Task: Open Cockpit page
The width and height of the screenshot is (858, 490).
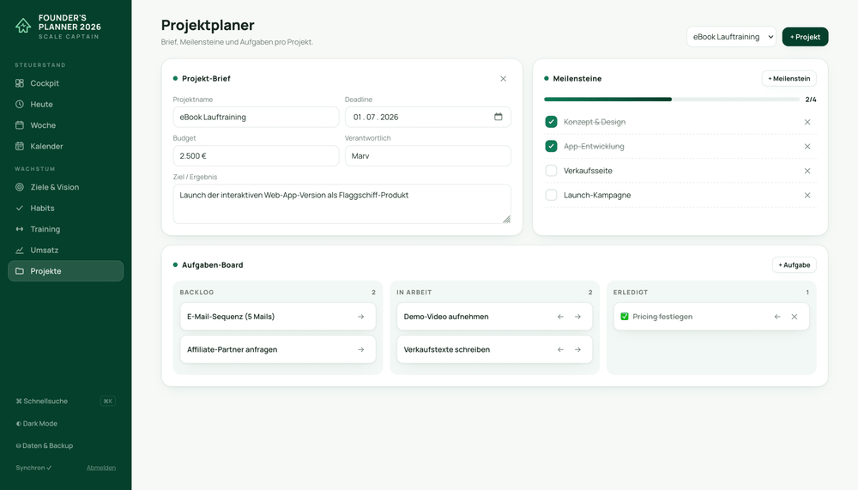Action: [x=66, y=83]
